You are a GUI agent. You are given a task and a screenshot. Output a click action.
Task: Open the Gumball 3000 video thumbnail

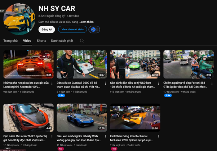pyautogui.click(x=82, y=65)
